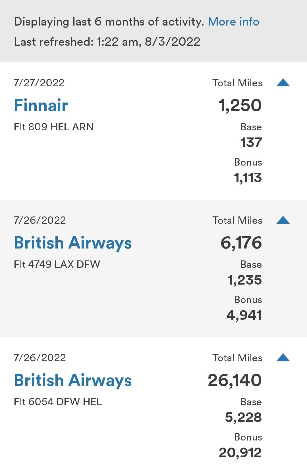The height and width of the screenshot is (474, 307).
Task: Click the 26,140 total miles value
Action: (235, 380)
